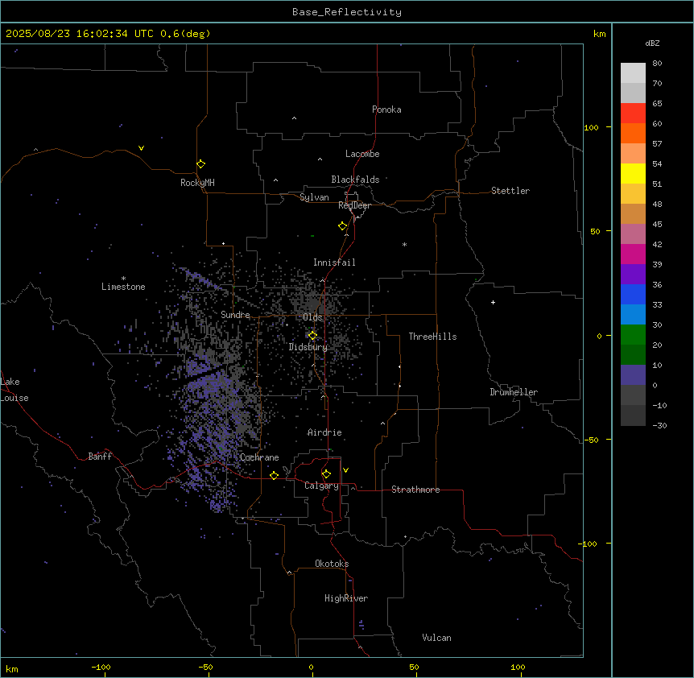Click the Blackfalds town label
Viewport: 694px width, 678px height.
pos(355,180)
